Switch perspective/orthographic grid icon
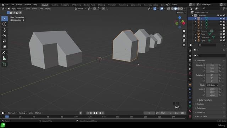 184,45
